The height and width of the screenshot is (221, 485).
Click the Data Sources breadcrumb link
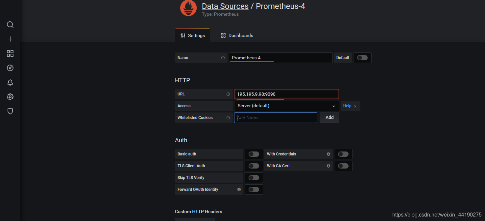tap(225, 6)
